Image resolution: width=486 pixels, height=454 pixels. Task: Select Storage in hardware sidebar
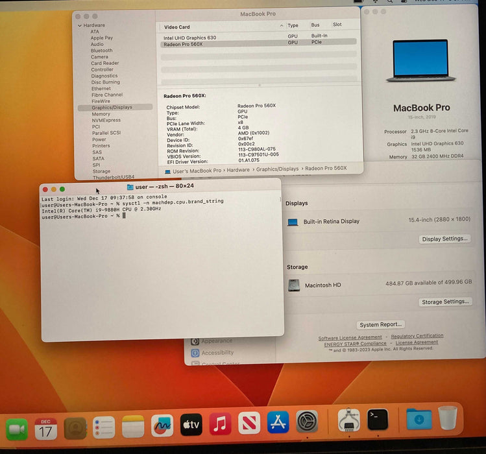pyautogui.click(x=101, y=171)
